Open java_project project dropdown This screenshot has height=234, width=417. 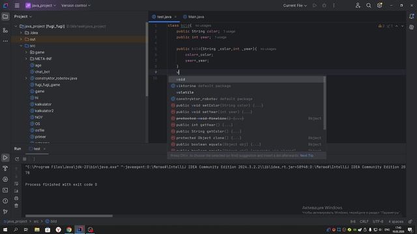40,6
